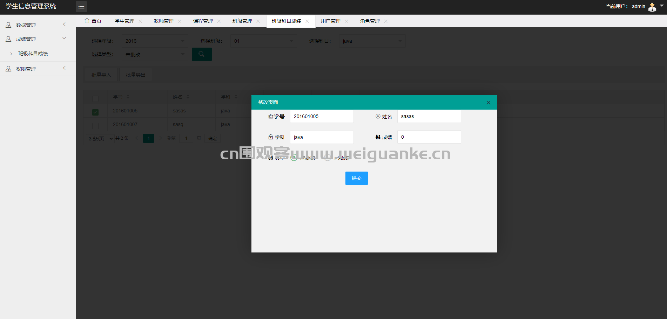This screenshot has height=319, width=667.
Task: Switch to the 学生管理 tab
Action: coord(124,21)
